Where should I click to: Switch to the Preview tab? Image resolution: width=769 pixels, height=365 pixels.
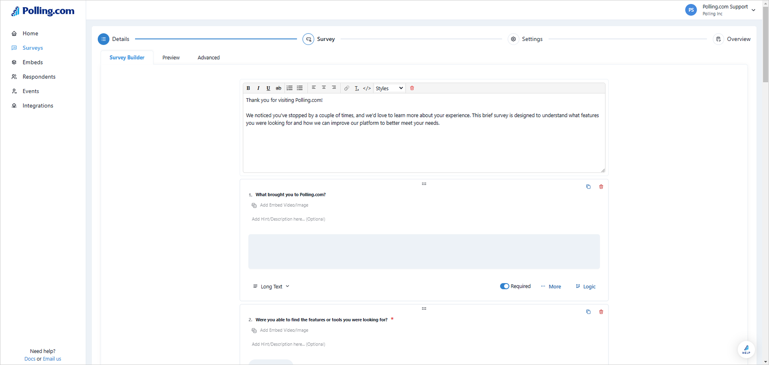[x=171, y=57]
